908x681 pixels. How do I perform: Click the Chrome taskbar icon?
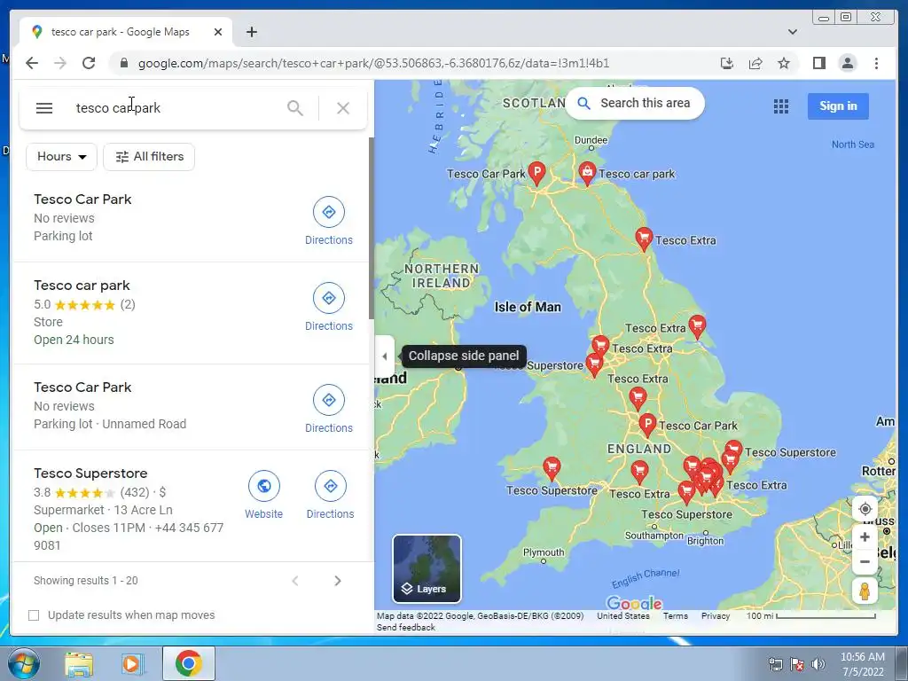(x=189, y=663)
